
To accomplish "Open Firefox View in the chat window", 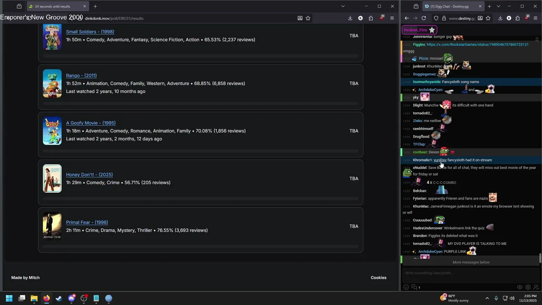I will click(416, 6).
